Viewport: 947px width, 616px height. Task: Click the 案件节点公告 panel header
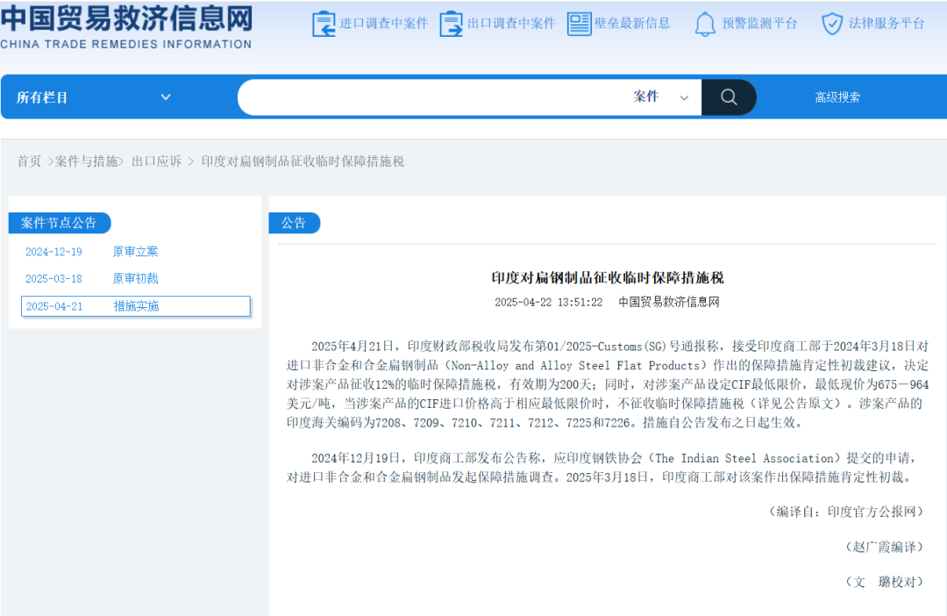pos(61,223)
